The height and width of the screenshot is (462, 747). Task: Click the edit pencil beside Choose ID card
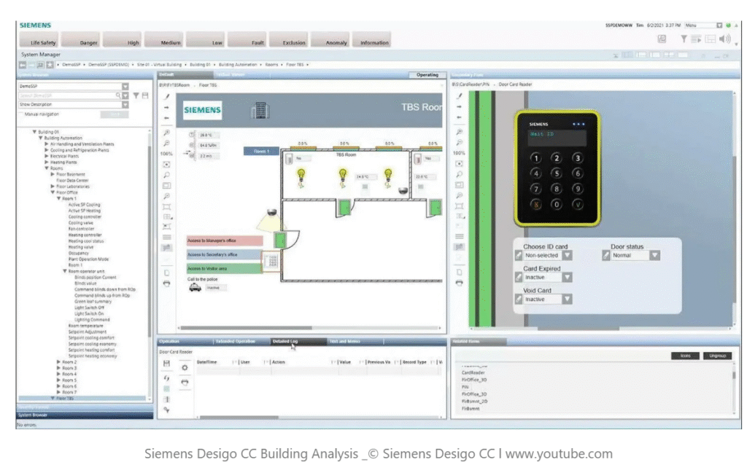pos(519,256)
